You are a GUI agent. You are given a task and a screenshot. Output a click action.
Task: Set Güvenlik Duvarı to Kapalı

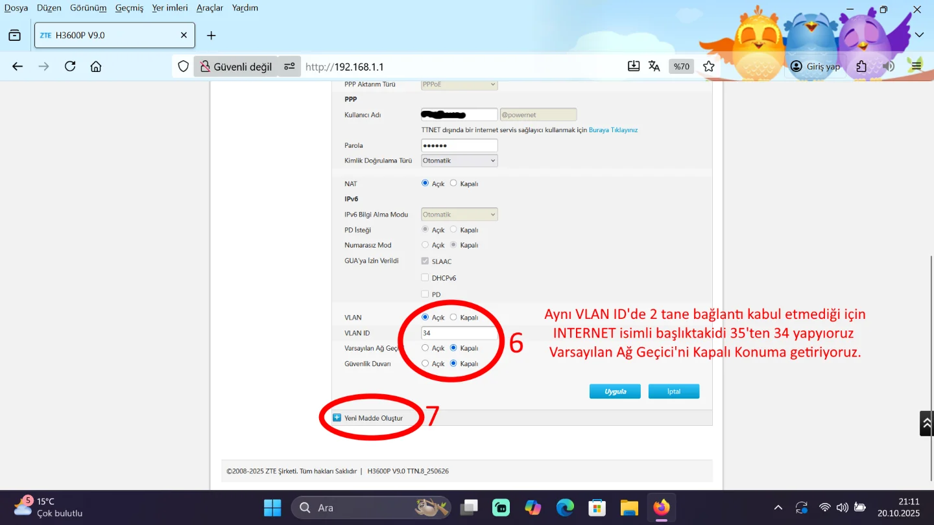(453, 364)
